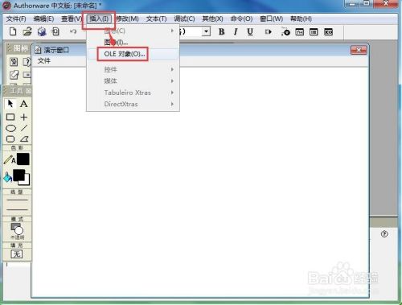Click the New file toolbar icon
Image resolution: width=402 pixels, height=305 pixels.
13,31
